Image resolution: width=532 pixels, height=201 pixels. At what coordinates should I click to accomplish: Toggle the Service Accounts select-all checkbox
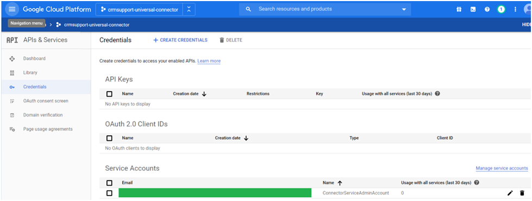coord(109,183)
